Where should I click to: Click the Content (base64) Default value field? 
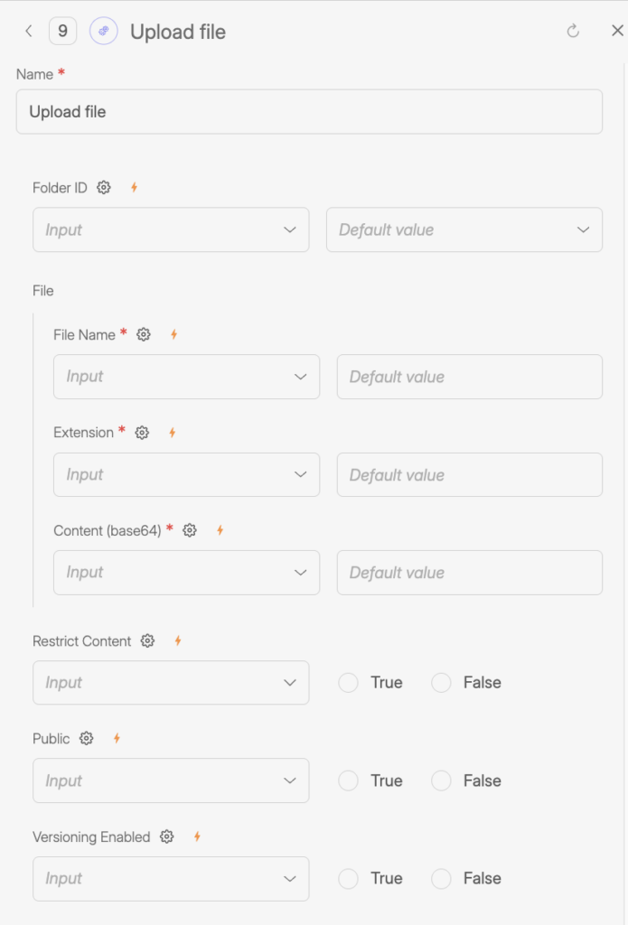click(469, 572)
